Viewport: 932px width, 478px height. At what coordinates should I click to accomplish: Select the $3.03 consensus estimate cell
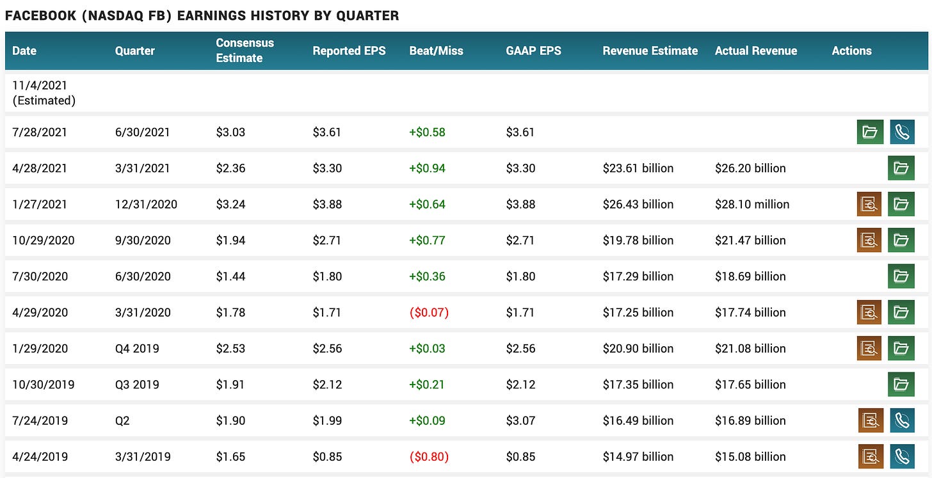pyautogui.click(x=230, y=132)
